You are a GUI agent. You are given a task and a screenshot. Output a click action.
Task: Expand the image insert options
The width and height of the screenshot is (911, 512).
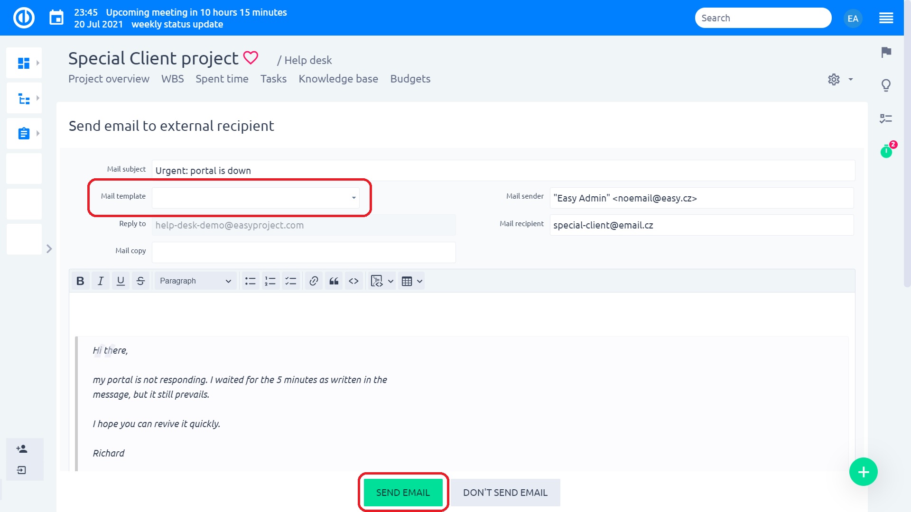[x=387, y=281]
